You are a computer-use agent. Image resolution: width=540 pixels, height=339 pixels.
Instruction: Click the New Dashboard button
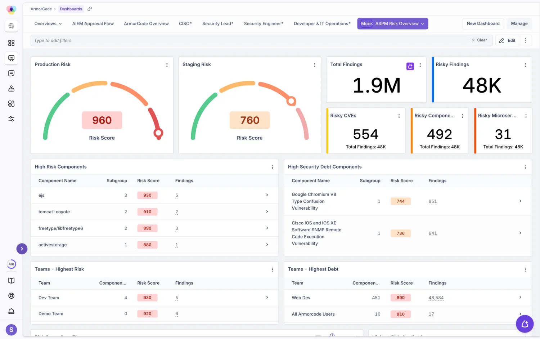pyautogui.click(x=483, y=24)
